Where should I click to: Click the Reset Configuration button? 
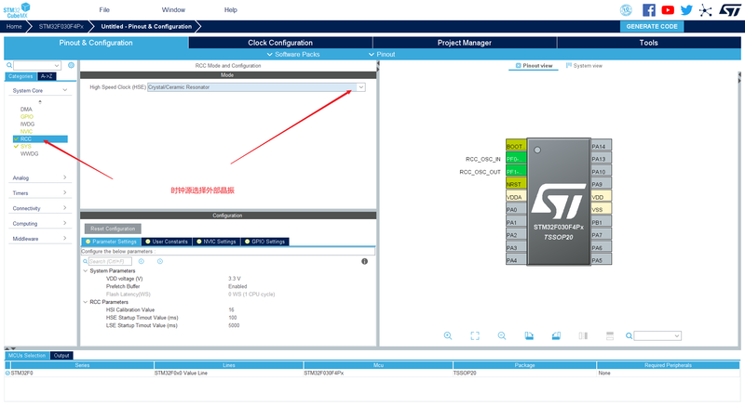[113, 229]
